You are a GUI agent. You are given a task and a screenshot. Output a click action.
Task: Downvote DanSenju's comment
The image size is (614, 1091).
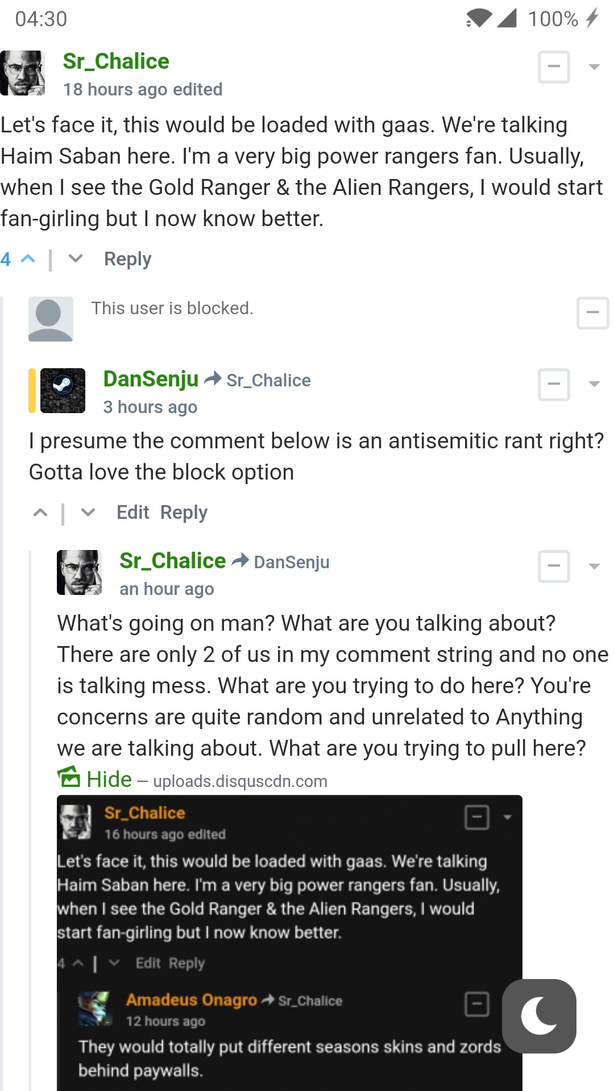pyautogui.click(x=88, y=513)
